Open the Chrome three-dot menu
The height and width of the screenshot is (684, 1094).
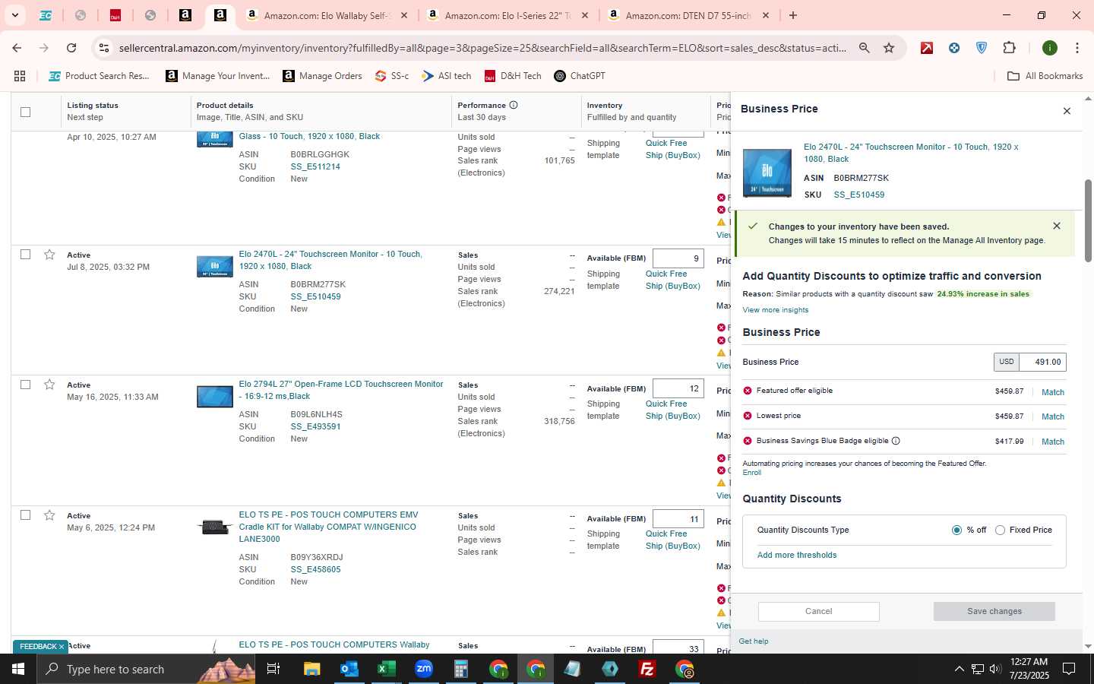point(1077,48)
